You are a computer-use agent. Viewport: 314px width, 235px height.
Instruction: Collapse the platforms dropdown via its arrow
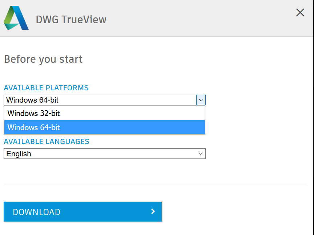click(x=201, y=100)
